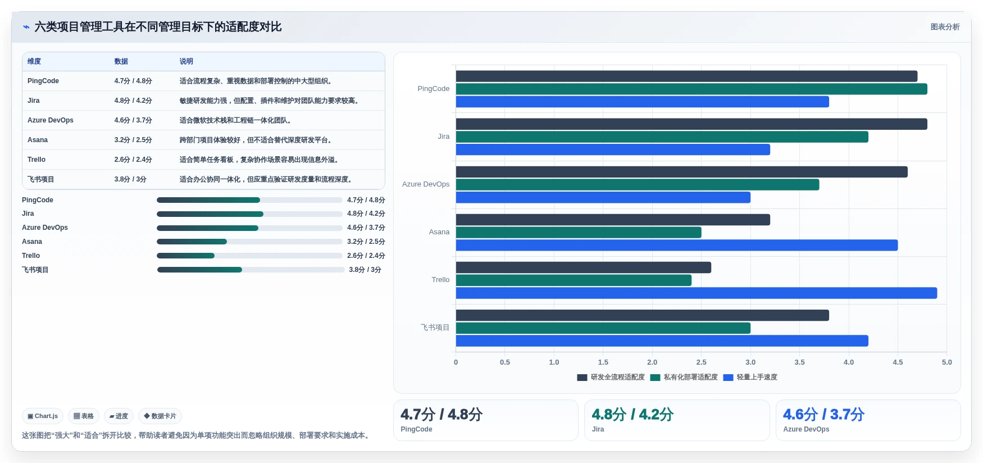Click Azure DevOps's dark 研发全流程适配度 chart bar
The image size is (983, 463).
tap(682, 172)
